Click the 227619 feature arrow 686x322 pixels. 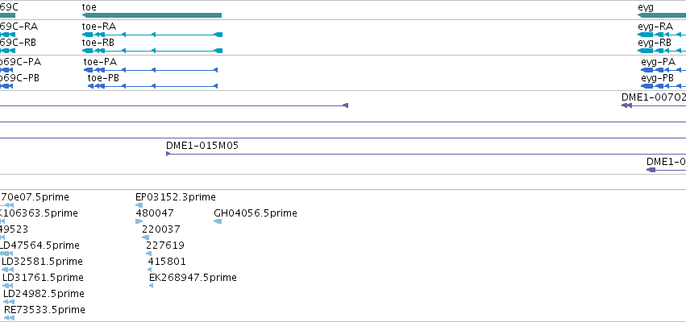pos(149,254)
